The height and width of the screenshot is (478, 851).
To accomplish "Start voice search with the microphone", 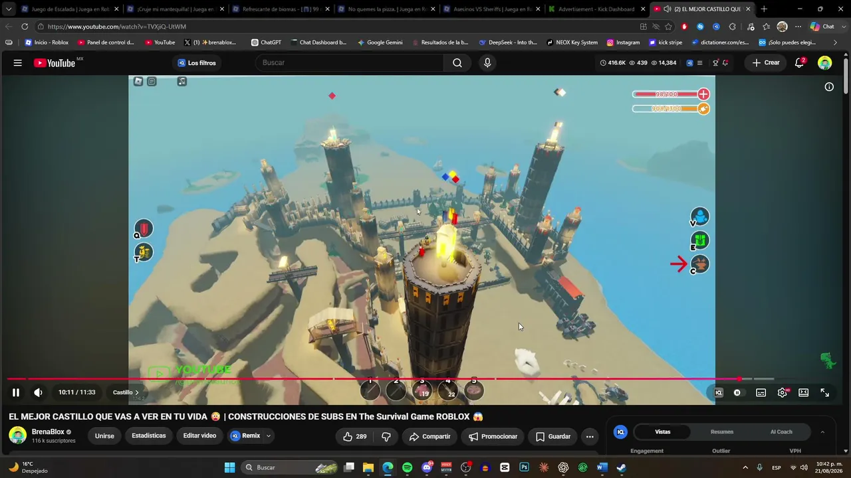I will pyautogui.click(x=487, y=62).
